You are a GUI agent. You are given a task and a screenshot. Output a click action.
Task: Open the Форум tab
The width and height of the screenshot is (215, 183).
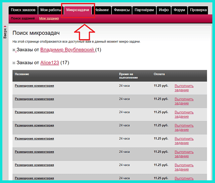pos(179,10)
